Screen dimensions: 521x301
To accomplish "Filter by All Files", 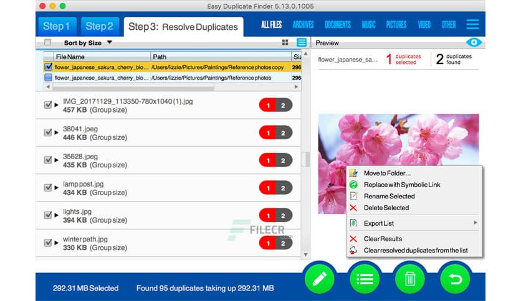I will (x=271, y=24).
